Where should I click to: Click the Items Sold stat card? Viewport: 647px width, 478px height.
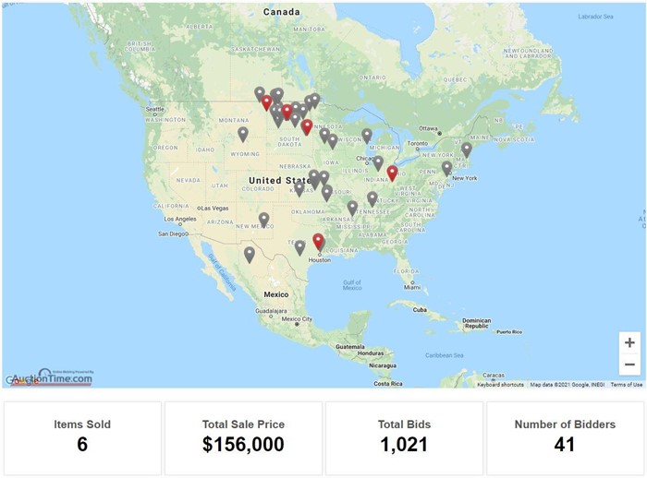tap(82, 438)
